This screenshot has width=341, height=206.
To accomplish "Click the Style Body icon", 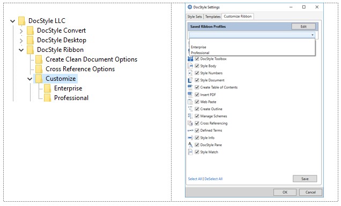I will (x=190, y=66).
